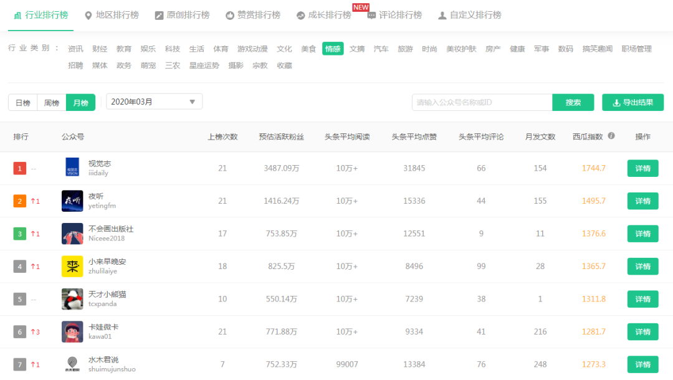Click the 不会画出版社 avatar icon
Viewport: 673px width, 380px height.
coord(72,234)
